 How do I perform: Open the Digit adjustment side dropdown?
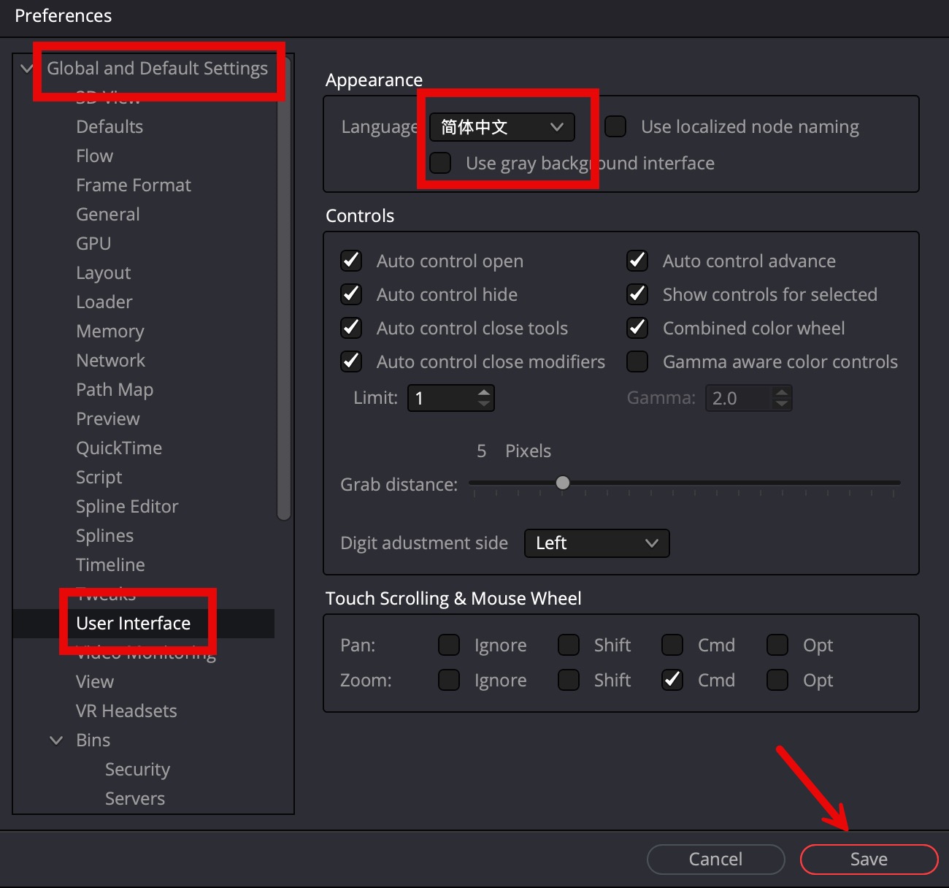click(x=596, y=543)
